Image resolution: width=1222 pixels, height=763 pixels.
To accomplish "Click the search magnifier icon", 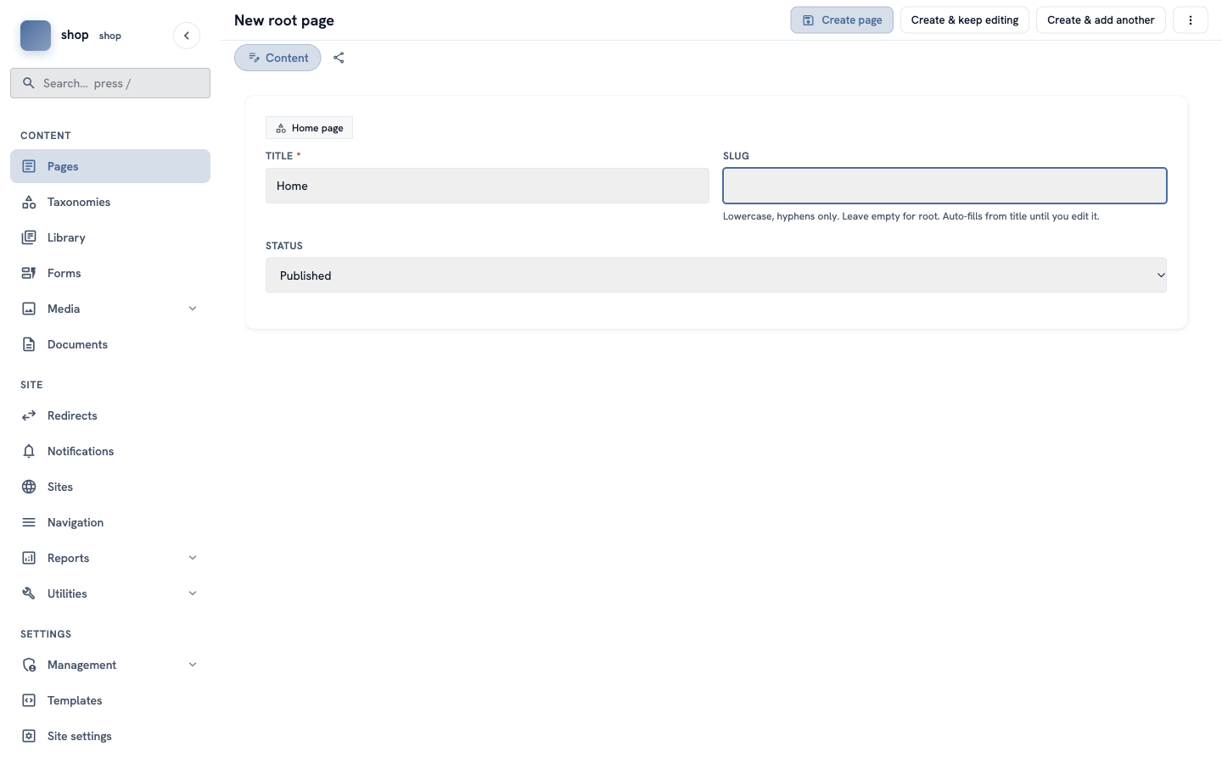I will tap(29, 83).
